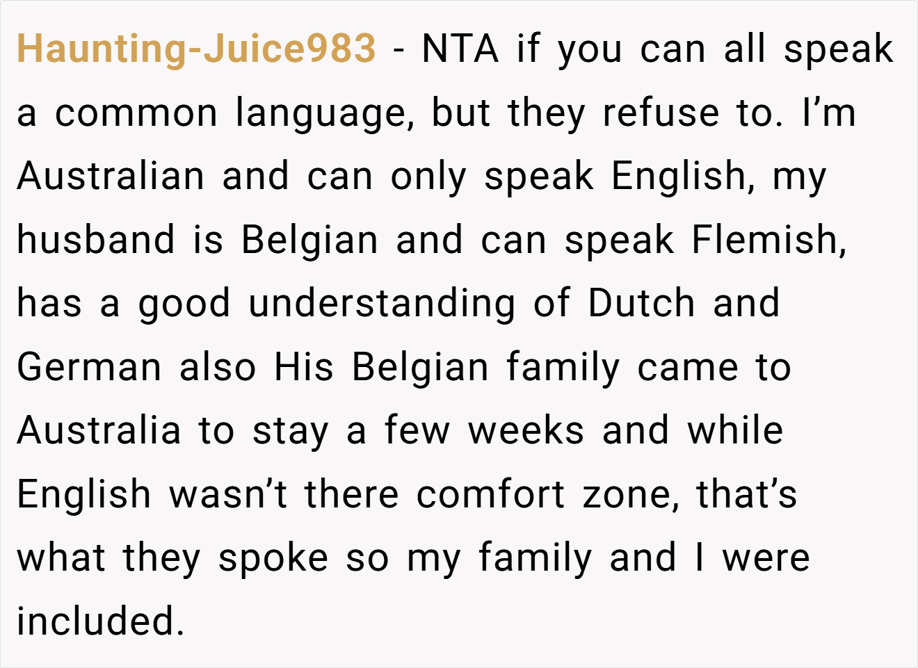Screen dimensions: 918x668
Task: Click the word 'weeks' in the comment
Action: [526, 431]
